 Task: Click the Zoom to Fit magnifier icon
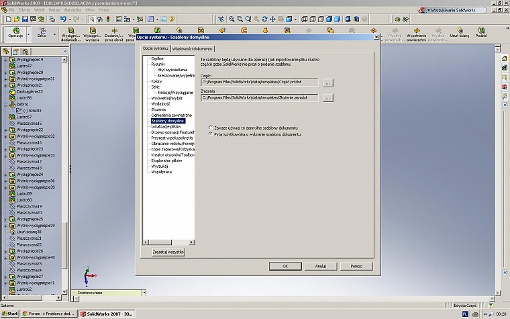click(232, 19)
